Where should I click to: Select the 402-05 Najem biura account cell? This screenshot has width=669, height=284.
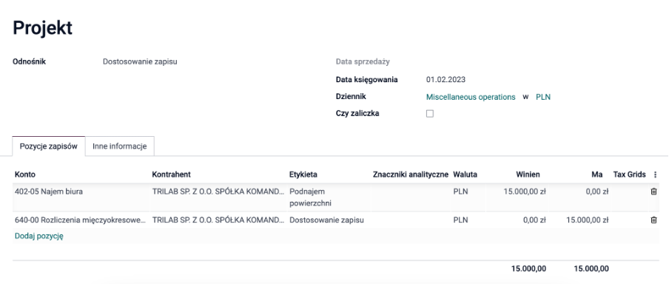pos(81,192)
